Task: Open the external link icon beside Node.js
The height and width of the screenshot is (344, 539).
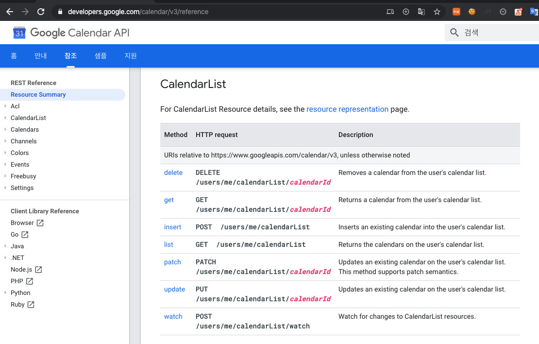Action: pyautogui.click(x=38, y=270)
